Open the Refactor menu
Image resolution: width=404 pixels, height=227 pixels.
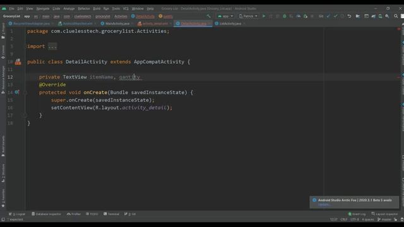pyautogui.click(x=84, y=8)
